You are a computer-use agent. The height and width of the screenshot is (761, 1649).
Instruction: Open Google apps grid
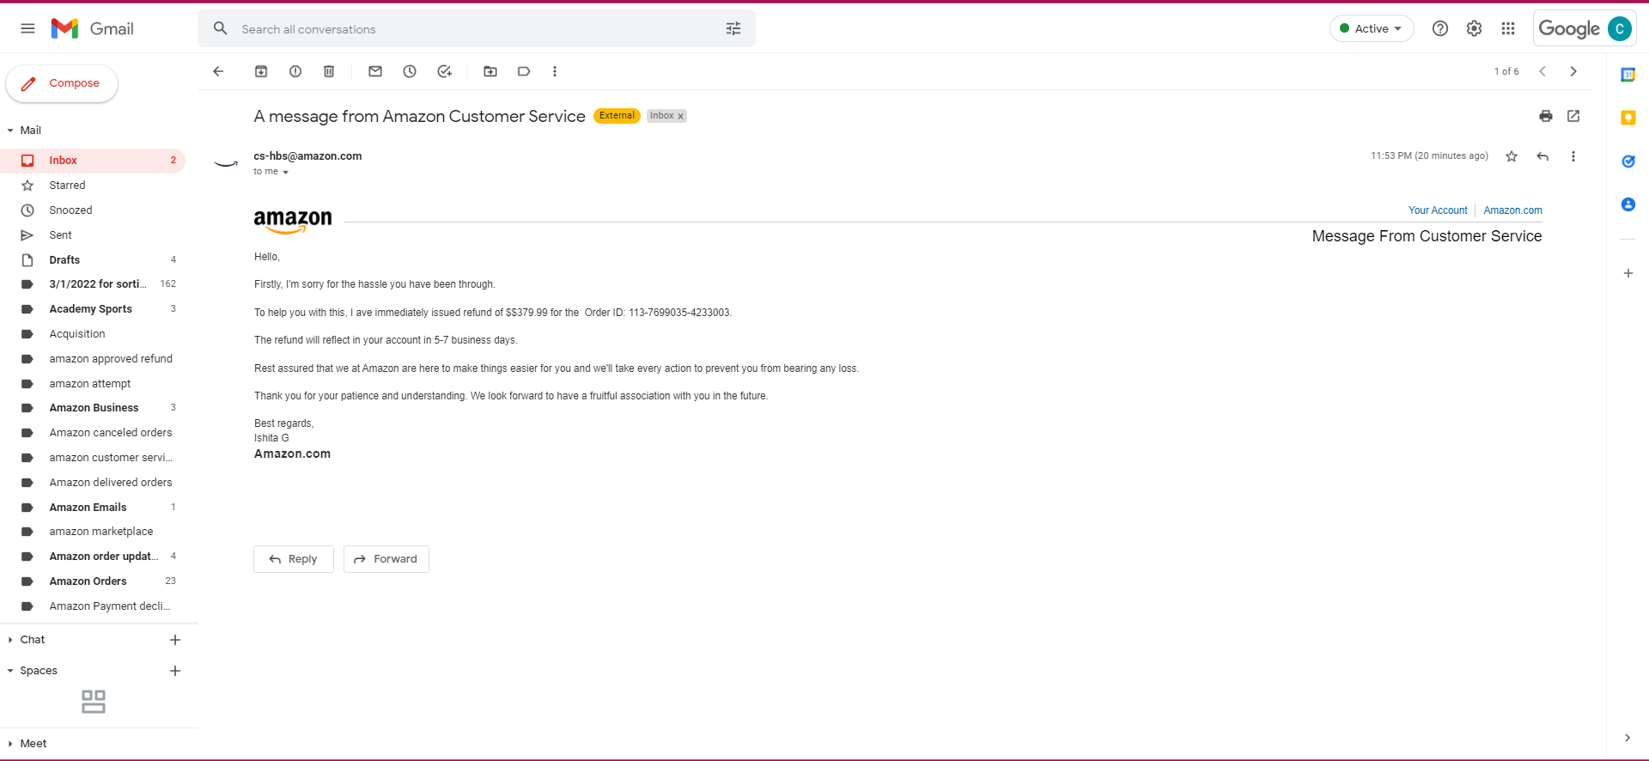point(1508,28)
